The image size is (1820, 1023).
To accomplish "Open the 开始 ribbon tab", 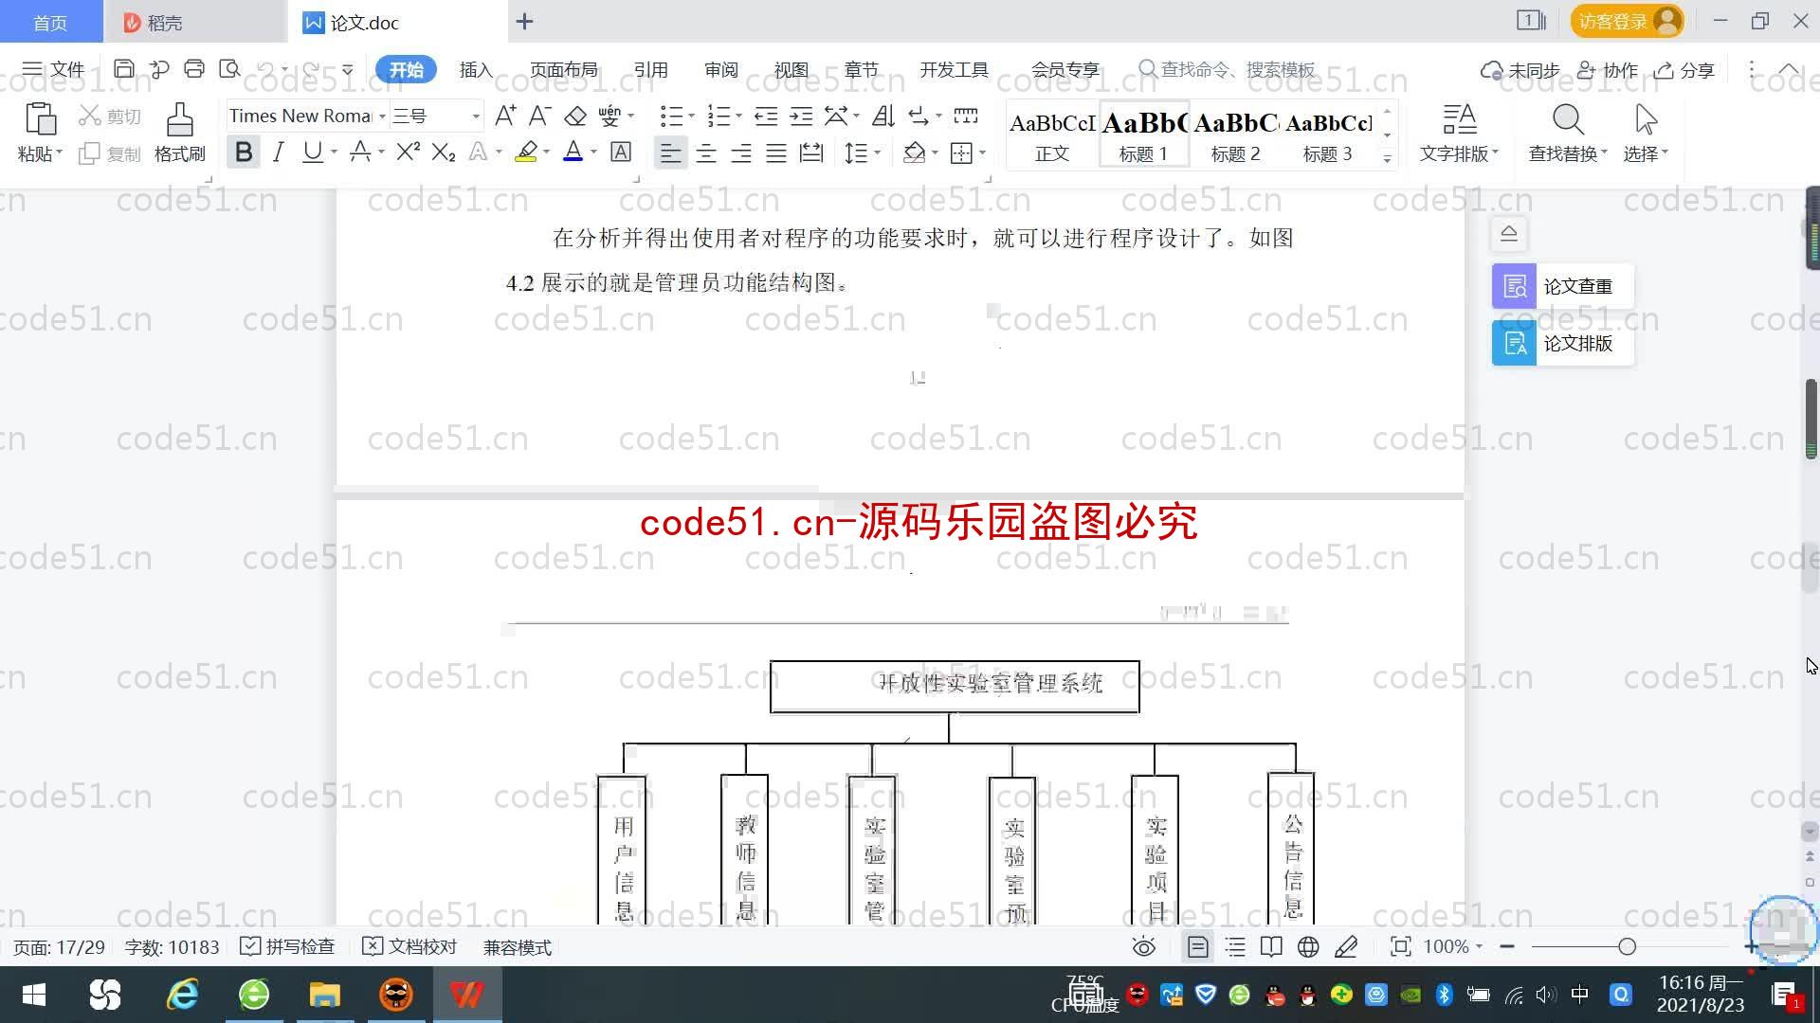I will click(405, 69).
